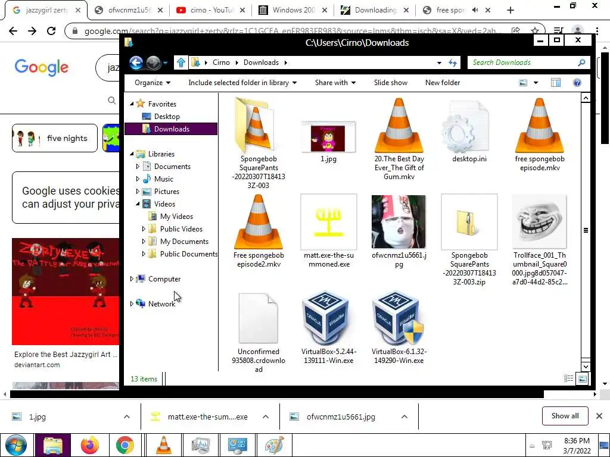Collapse the Videos library
Viewport: 610px width, 457px height.
pyautogui.click(x=138, y=204)
